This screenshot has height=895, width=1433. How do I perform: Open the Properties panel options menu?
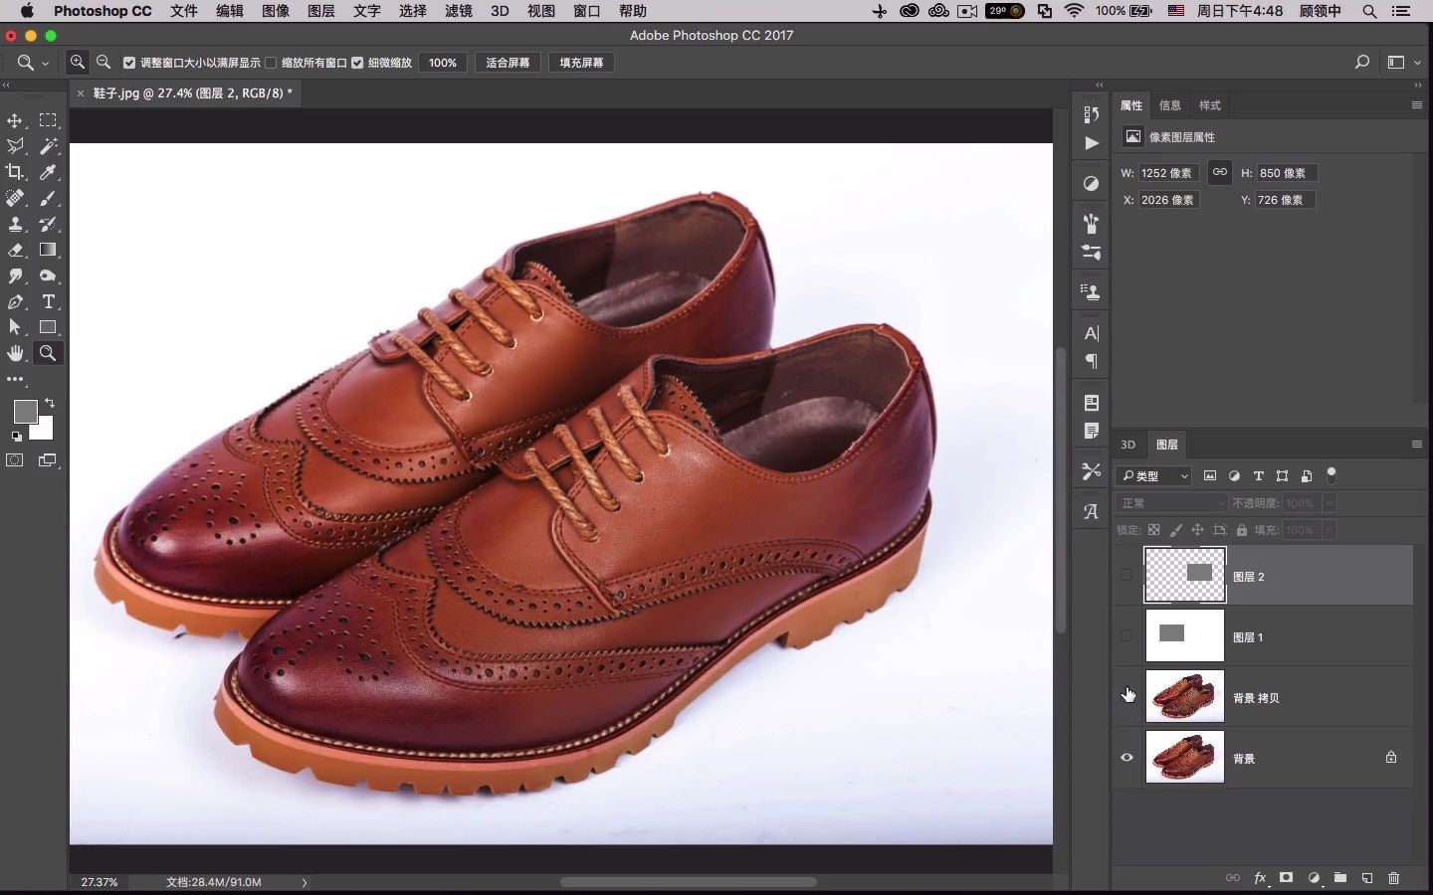click(1416, 105)
